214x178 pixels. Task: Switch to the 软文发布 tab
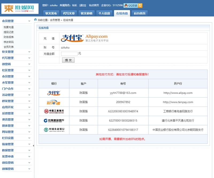pyautogui.click(x=51, y=13)
